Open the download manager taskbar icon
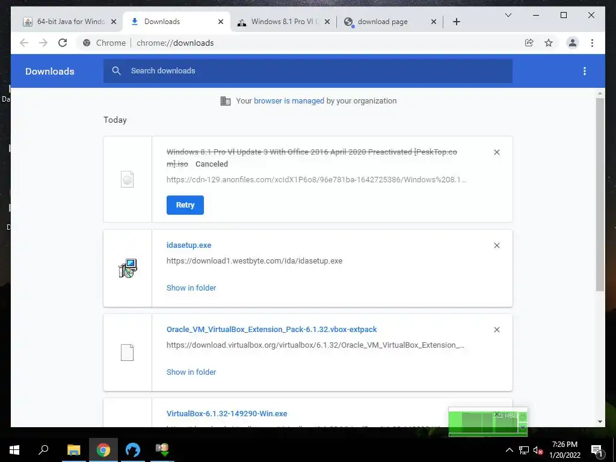This screenshot has height=462, width=616. [162, 450]
